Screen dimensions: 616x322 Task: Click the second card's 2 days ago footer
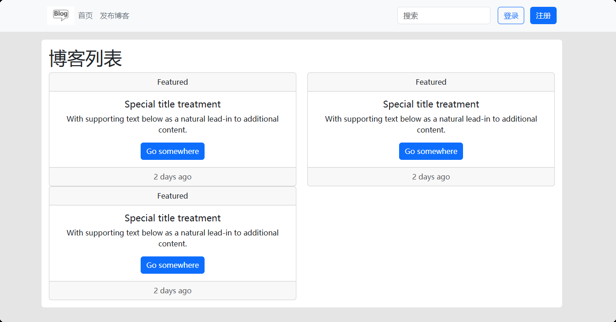pos(431,177)
